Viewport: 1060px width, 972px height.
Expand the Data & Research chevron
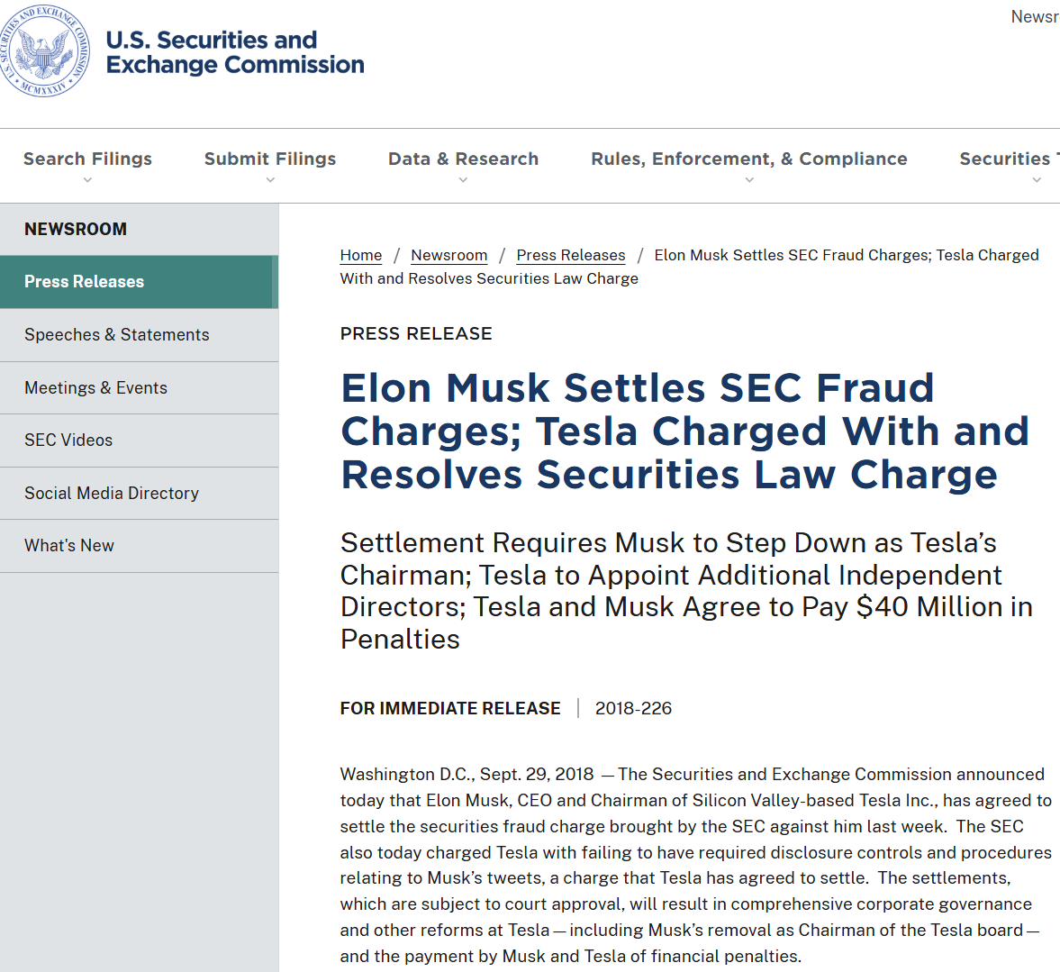tap(463, 180)
